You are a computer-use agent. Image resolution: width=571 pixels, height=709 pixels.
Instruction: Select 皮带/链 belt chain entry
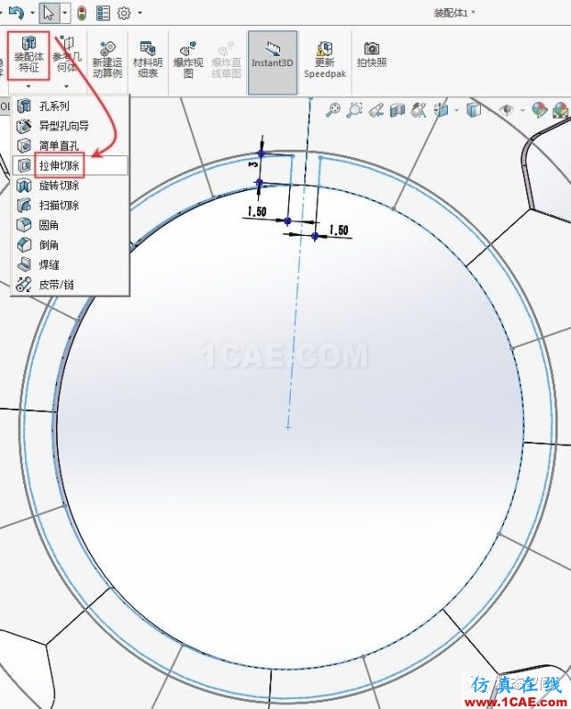coord(70,285)
